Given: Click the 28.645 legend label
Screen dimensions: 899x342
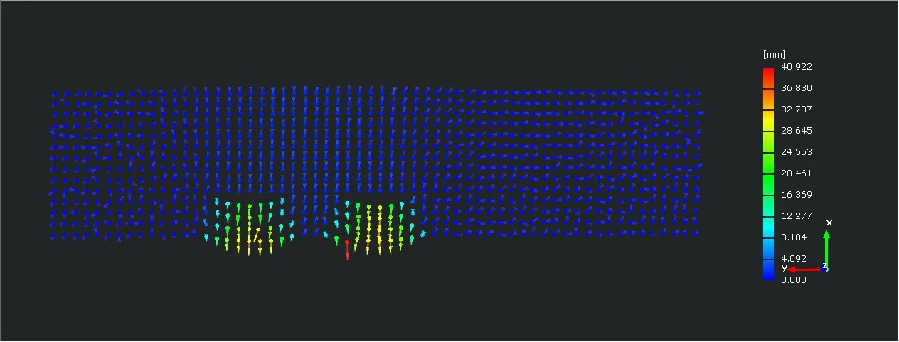Looking at the screenshot, I should tap(797, 131).
